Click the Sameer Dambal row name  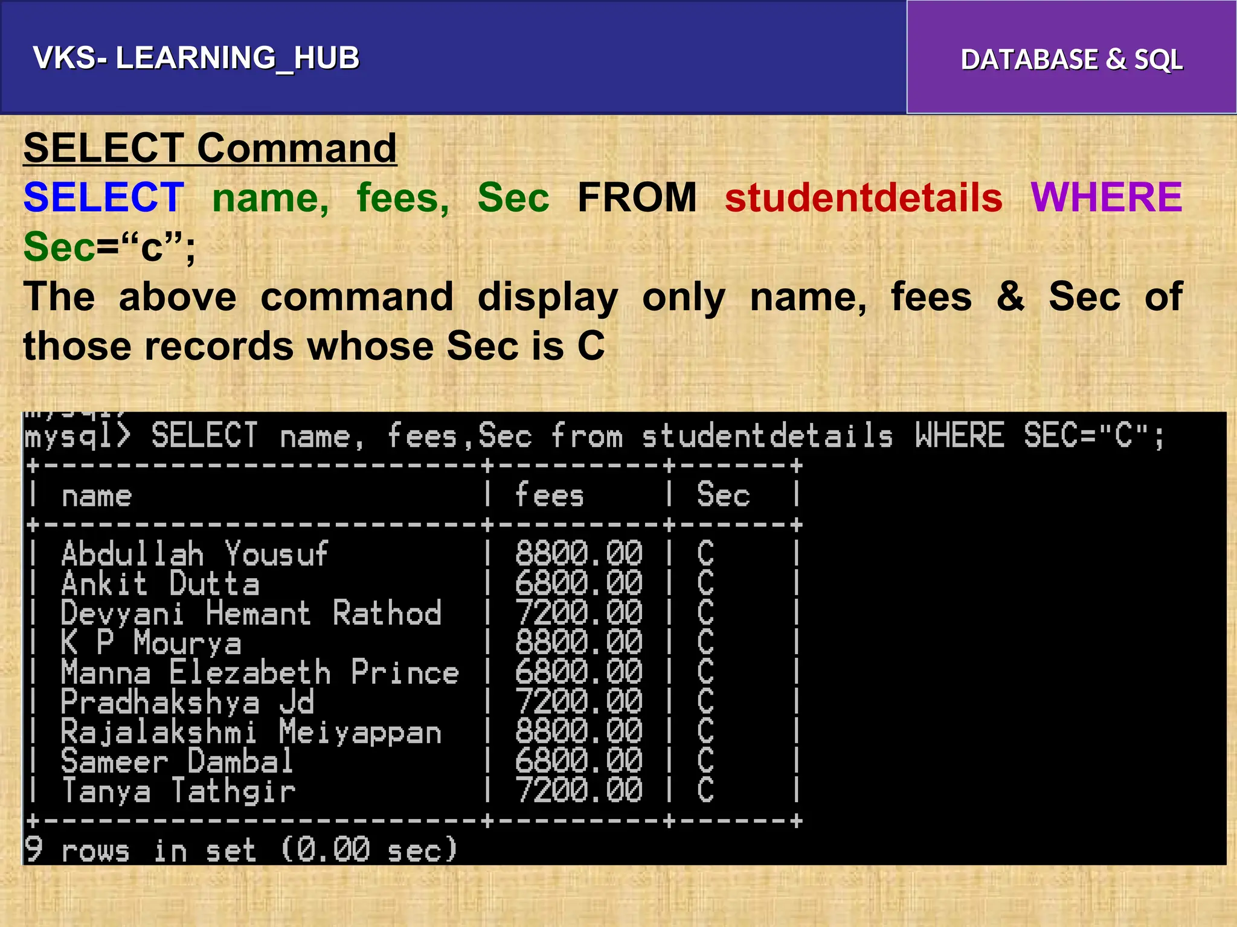coord(178,761)
